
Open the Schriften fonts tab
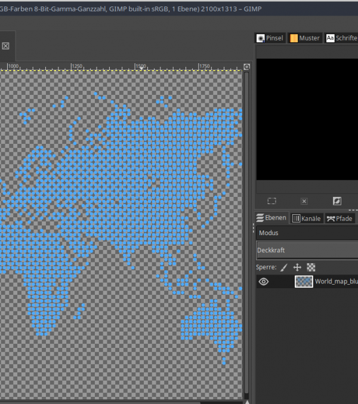(x=341, y=38)
